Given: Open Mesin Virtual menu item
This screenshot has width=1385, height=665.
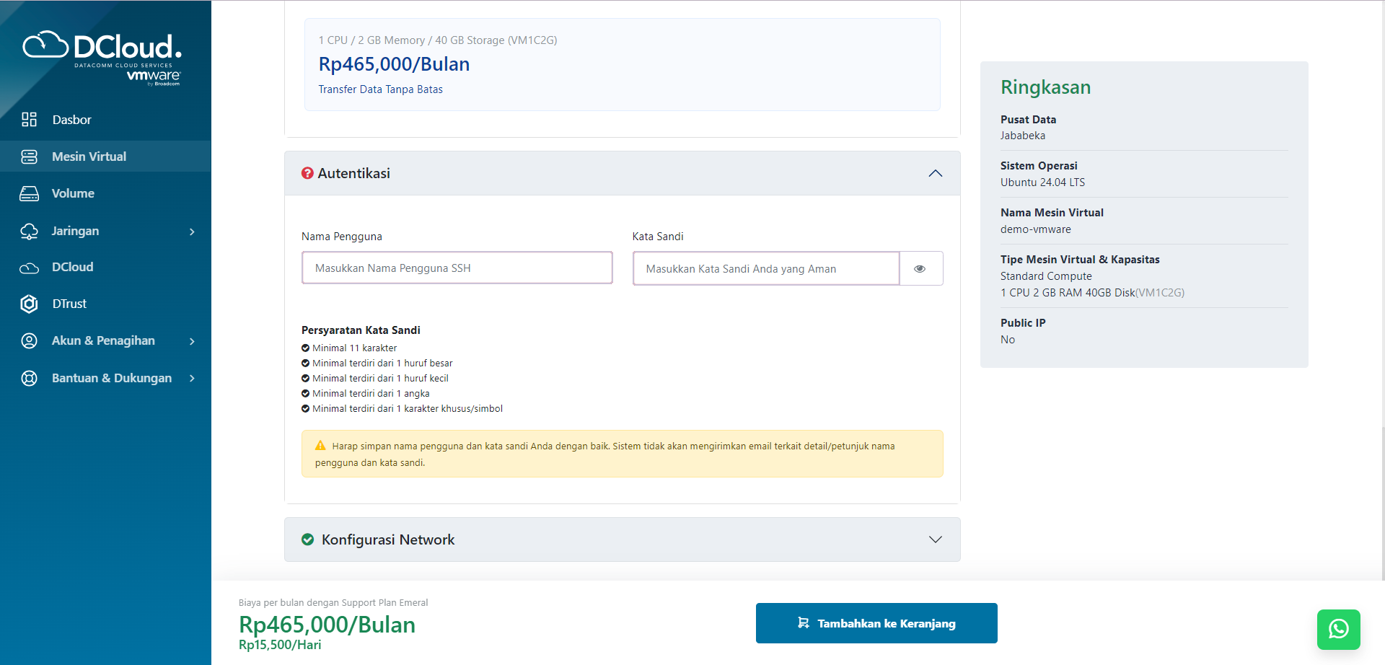Looking at the screenshot, I should pyautogui.click(x=89, y=157).
